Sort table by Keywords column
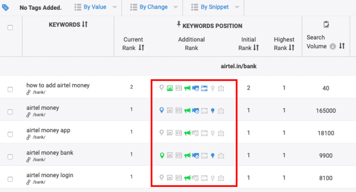This screenshot has width=356, height=192. pyautogui.click(x=84, y=25)
